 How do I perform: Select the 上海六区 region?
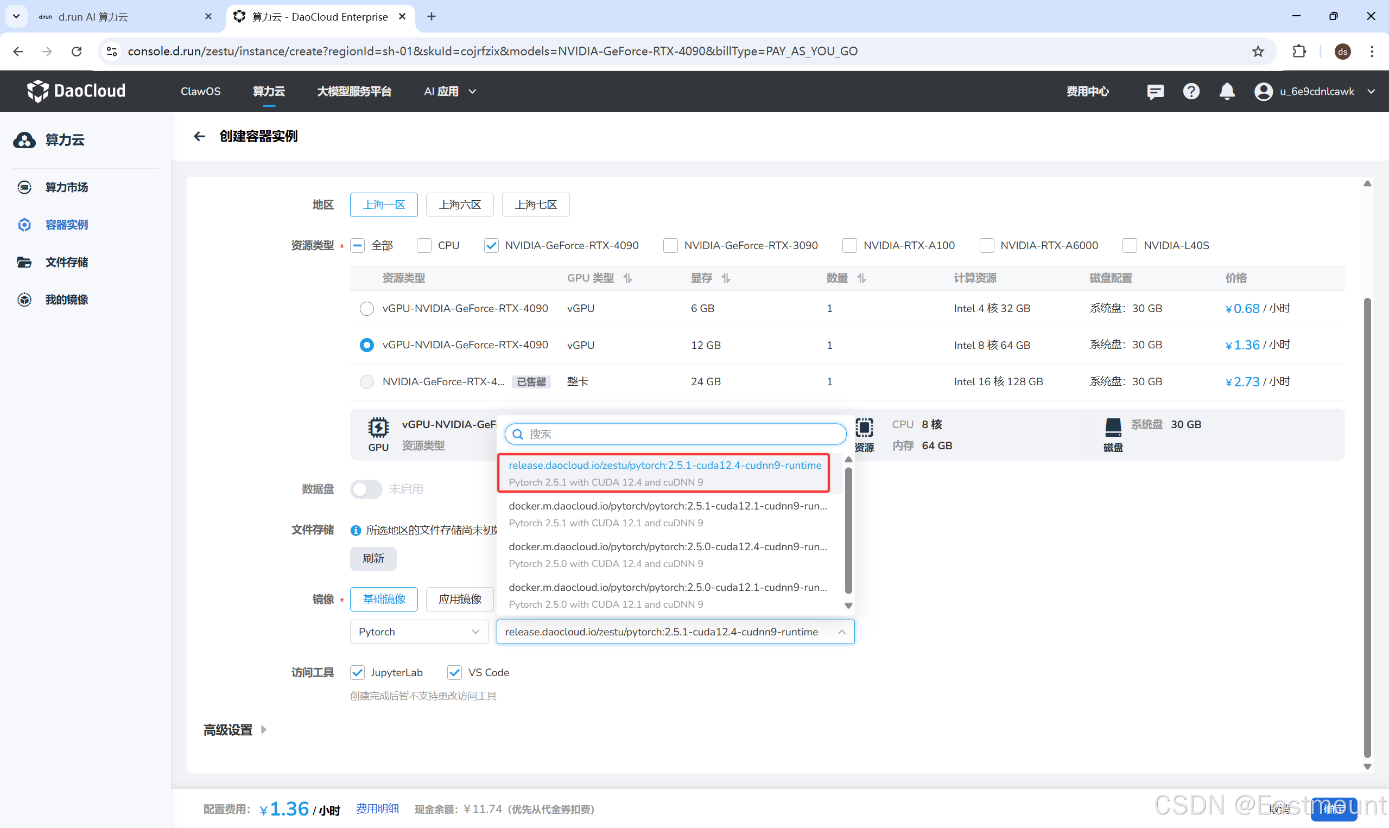coord(460,205)
